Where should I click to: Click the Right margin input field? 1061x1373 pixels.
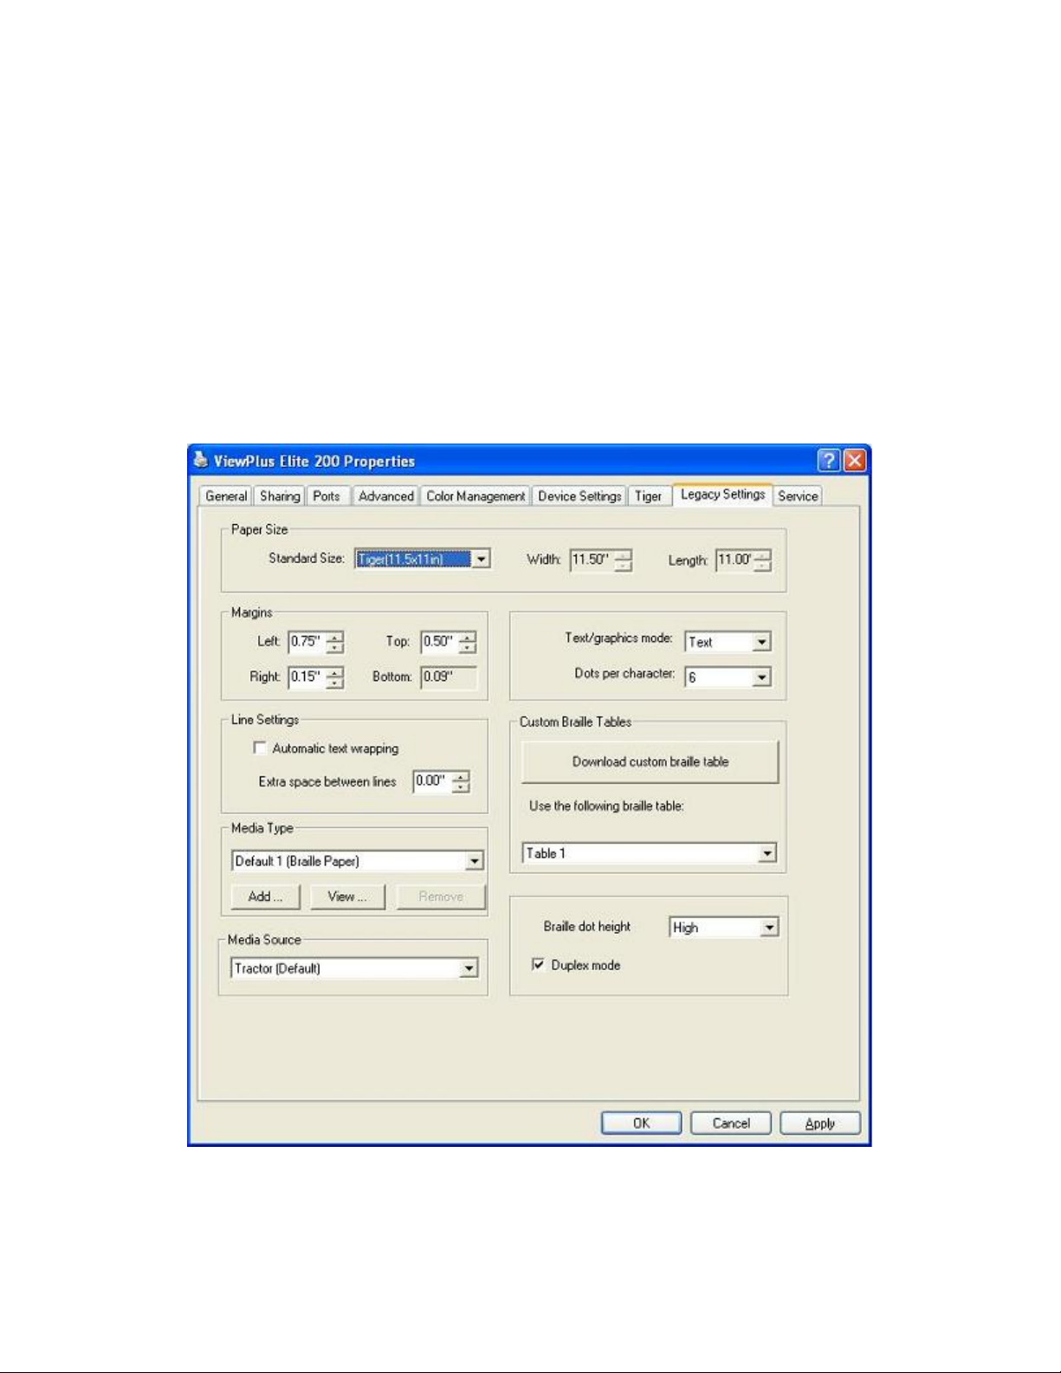(x=307, y=677)
